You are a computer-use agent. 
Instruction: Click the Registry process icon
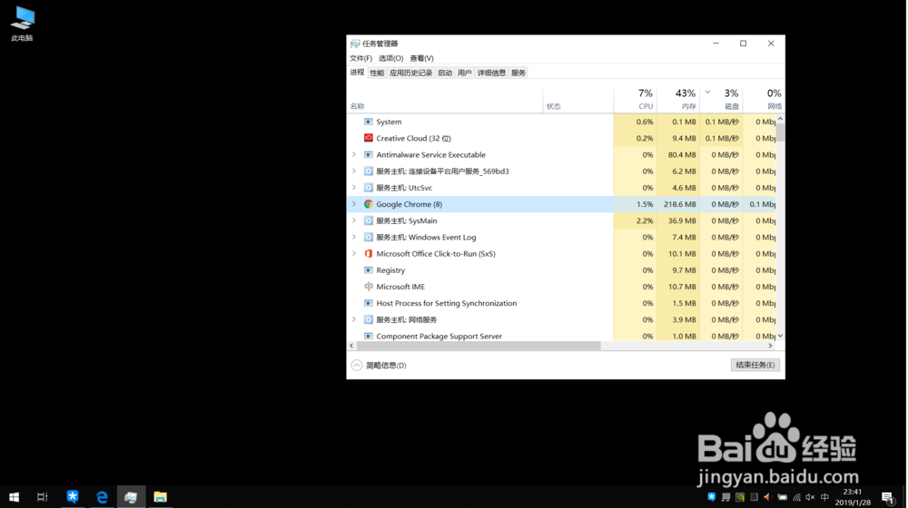tap(369, 270)
